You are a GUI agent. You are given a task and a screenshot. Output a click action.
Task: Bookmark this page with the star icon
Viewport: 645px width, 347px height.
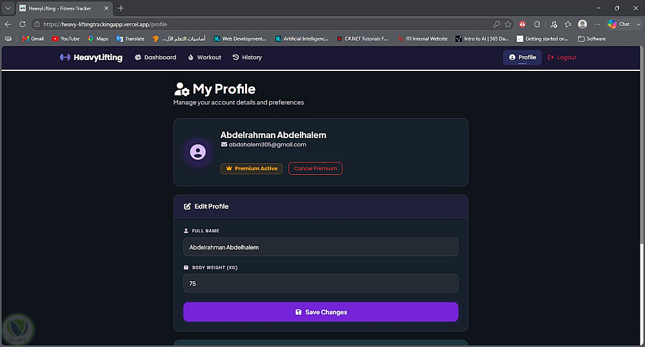pos(508,25)
